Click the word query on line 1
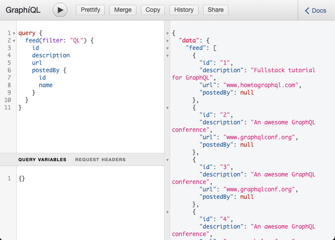Screen dimensions: 335x240 coord(27,33)
